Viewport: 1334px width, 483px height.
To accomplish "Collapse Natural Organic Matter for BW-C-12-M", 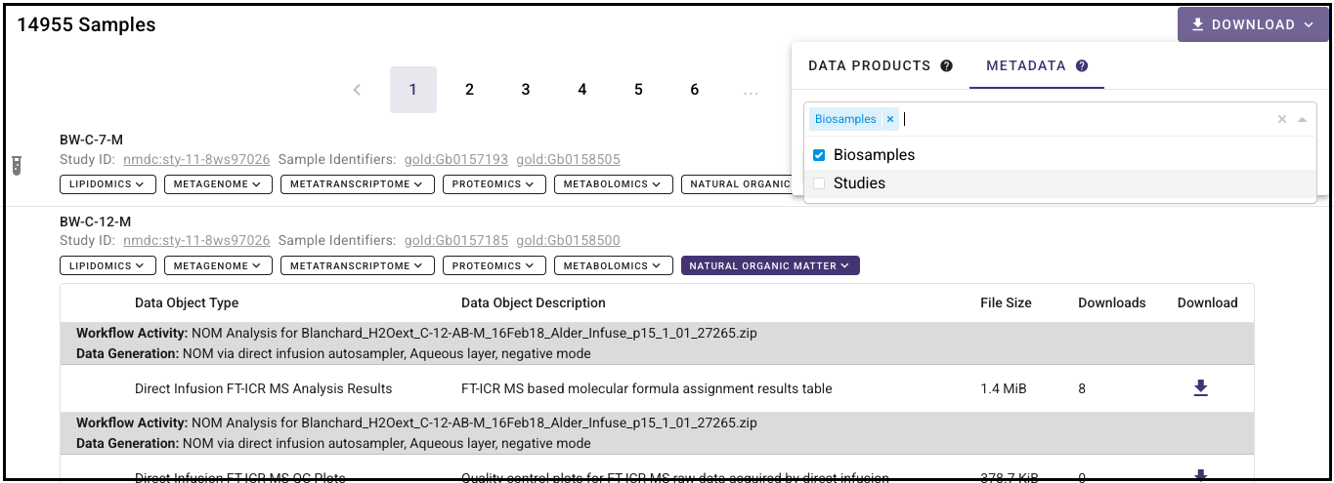I will pos(770,265).
